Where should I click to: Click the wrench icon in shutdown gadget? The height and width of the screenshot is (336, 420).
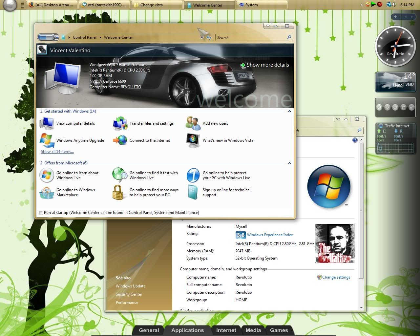411,107
